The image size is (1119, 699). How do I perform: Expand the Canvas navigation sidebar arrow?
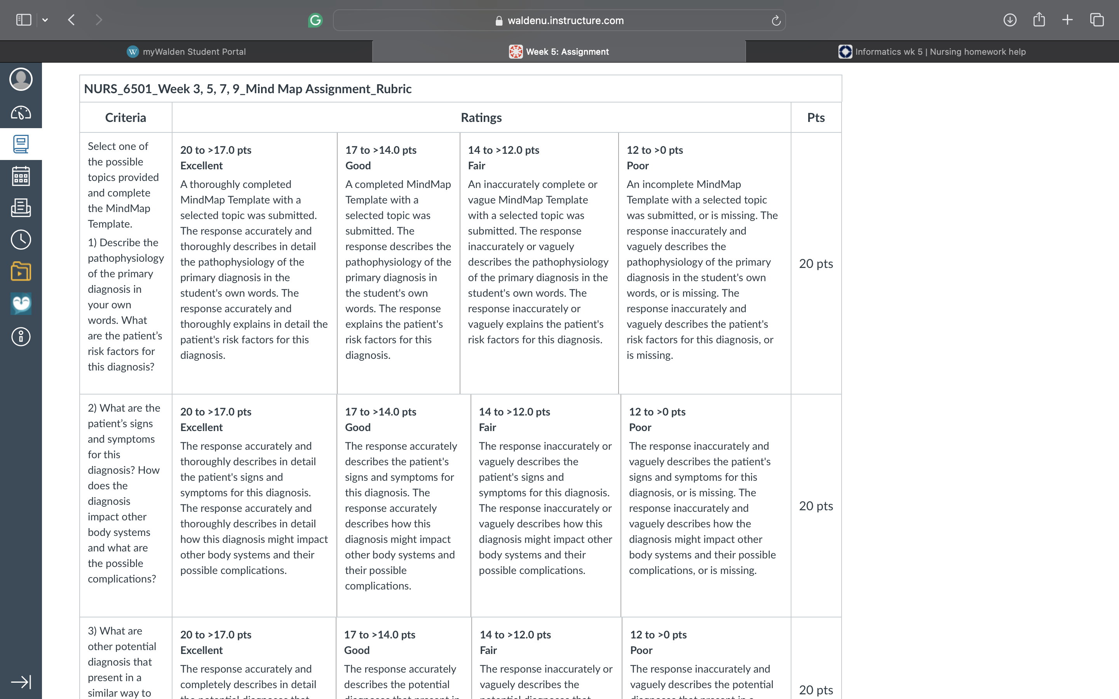pyautogui.click(x=21, y=682)
